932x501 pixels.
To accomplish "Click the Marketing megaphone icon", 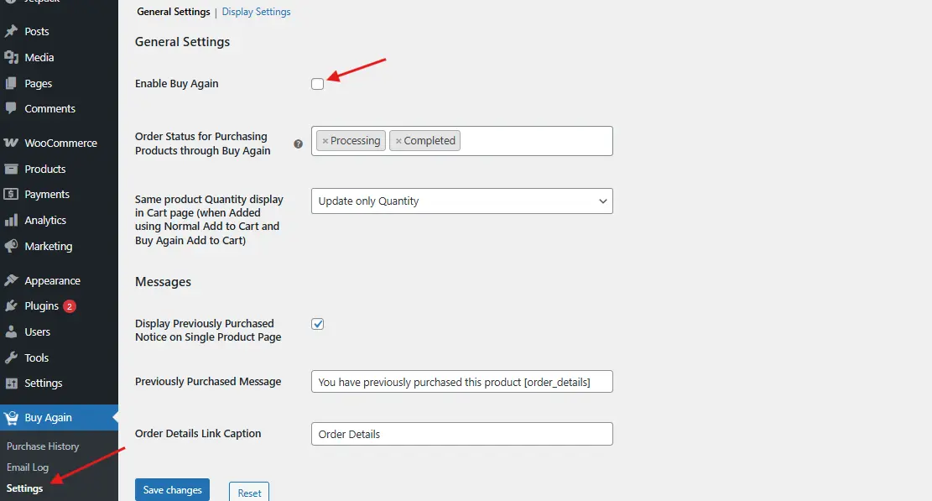I will [x=11, y=246].
